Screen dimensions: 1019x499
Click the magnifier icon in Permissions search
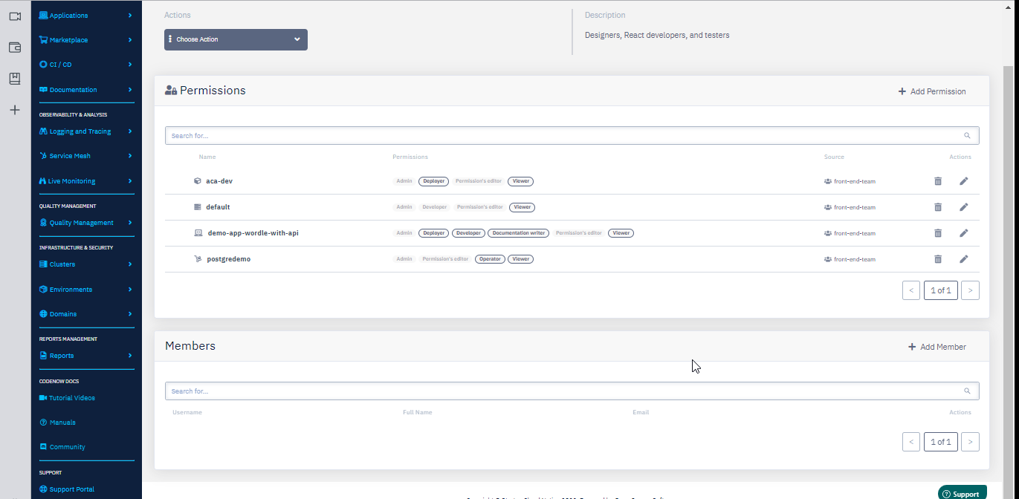967,136
